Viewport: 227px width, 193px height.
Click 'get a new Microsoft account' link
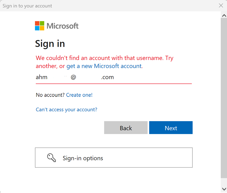[x=104, y=66]
